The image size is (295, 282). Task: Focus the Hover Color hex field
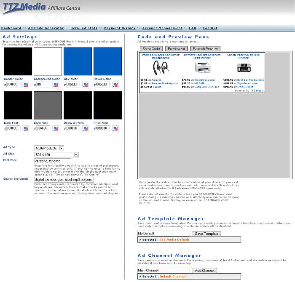(x=103, y=84)
